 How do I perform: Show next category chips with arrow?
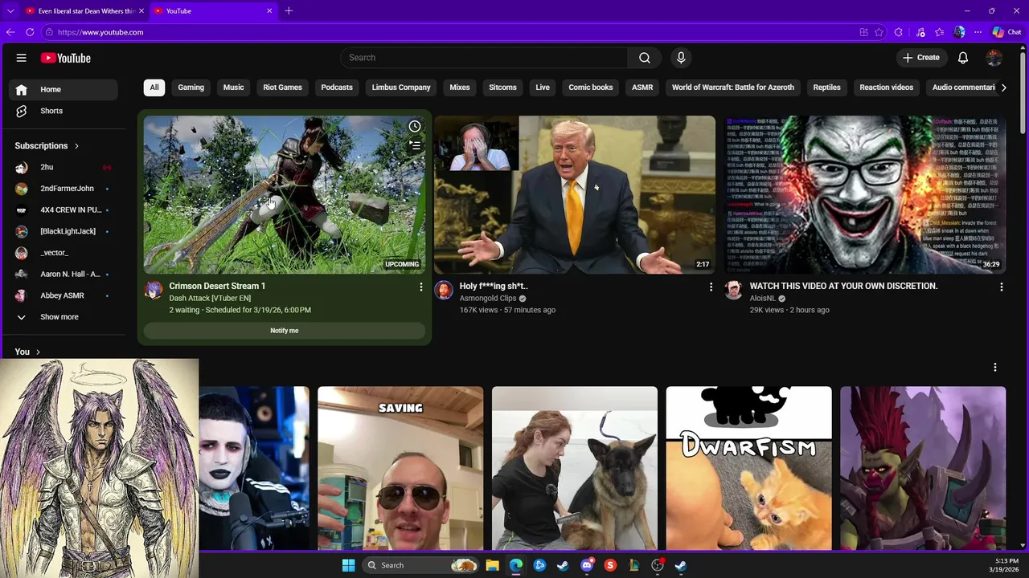tap(1003, 88)
